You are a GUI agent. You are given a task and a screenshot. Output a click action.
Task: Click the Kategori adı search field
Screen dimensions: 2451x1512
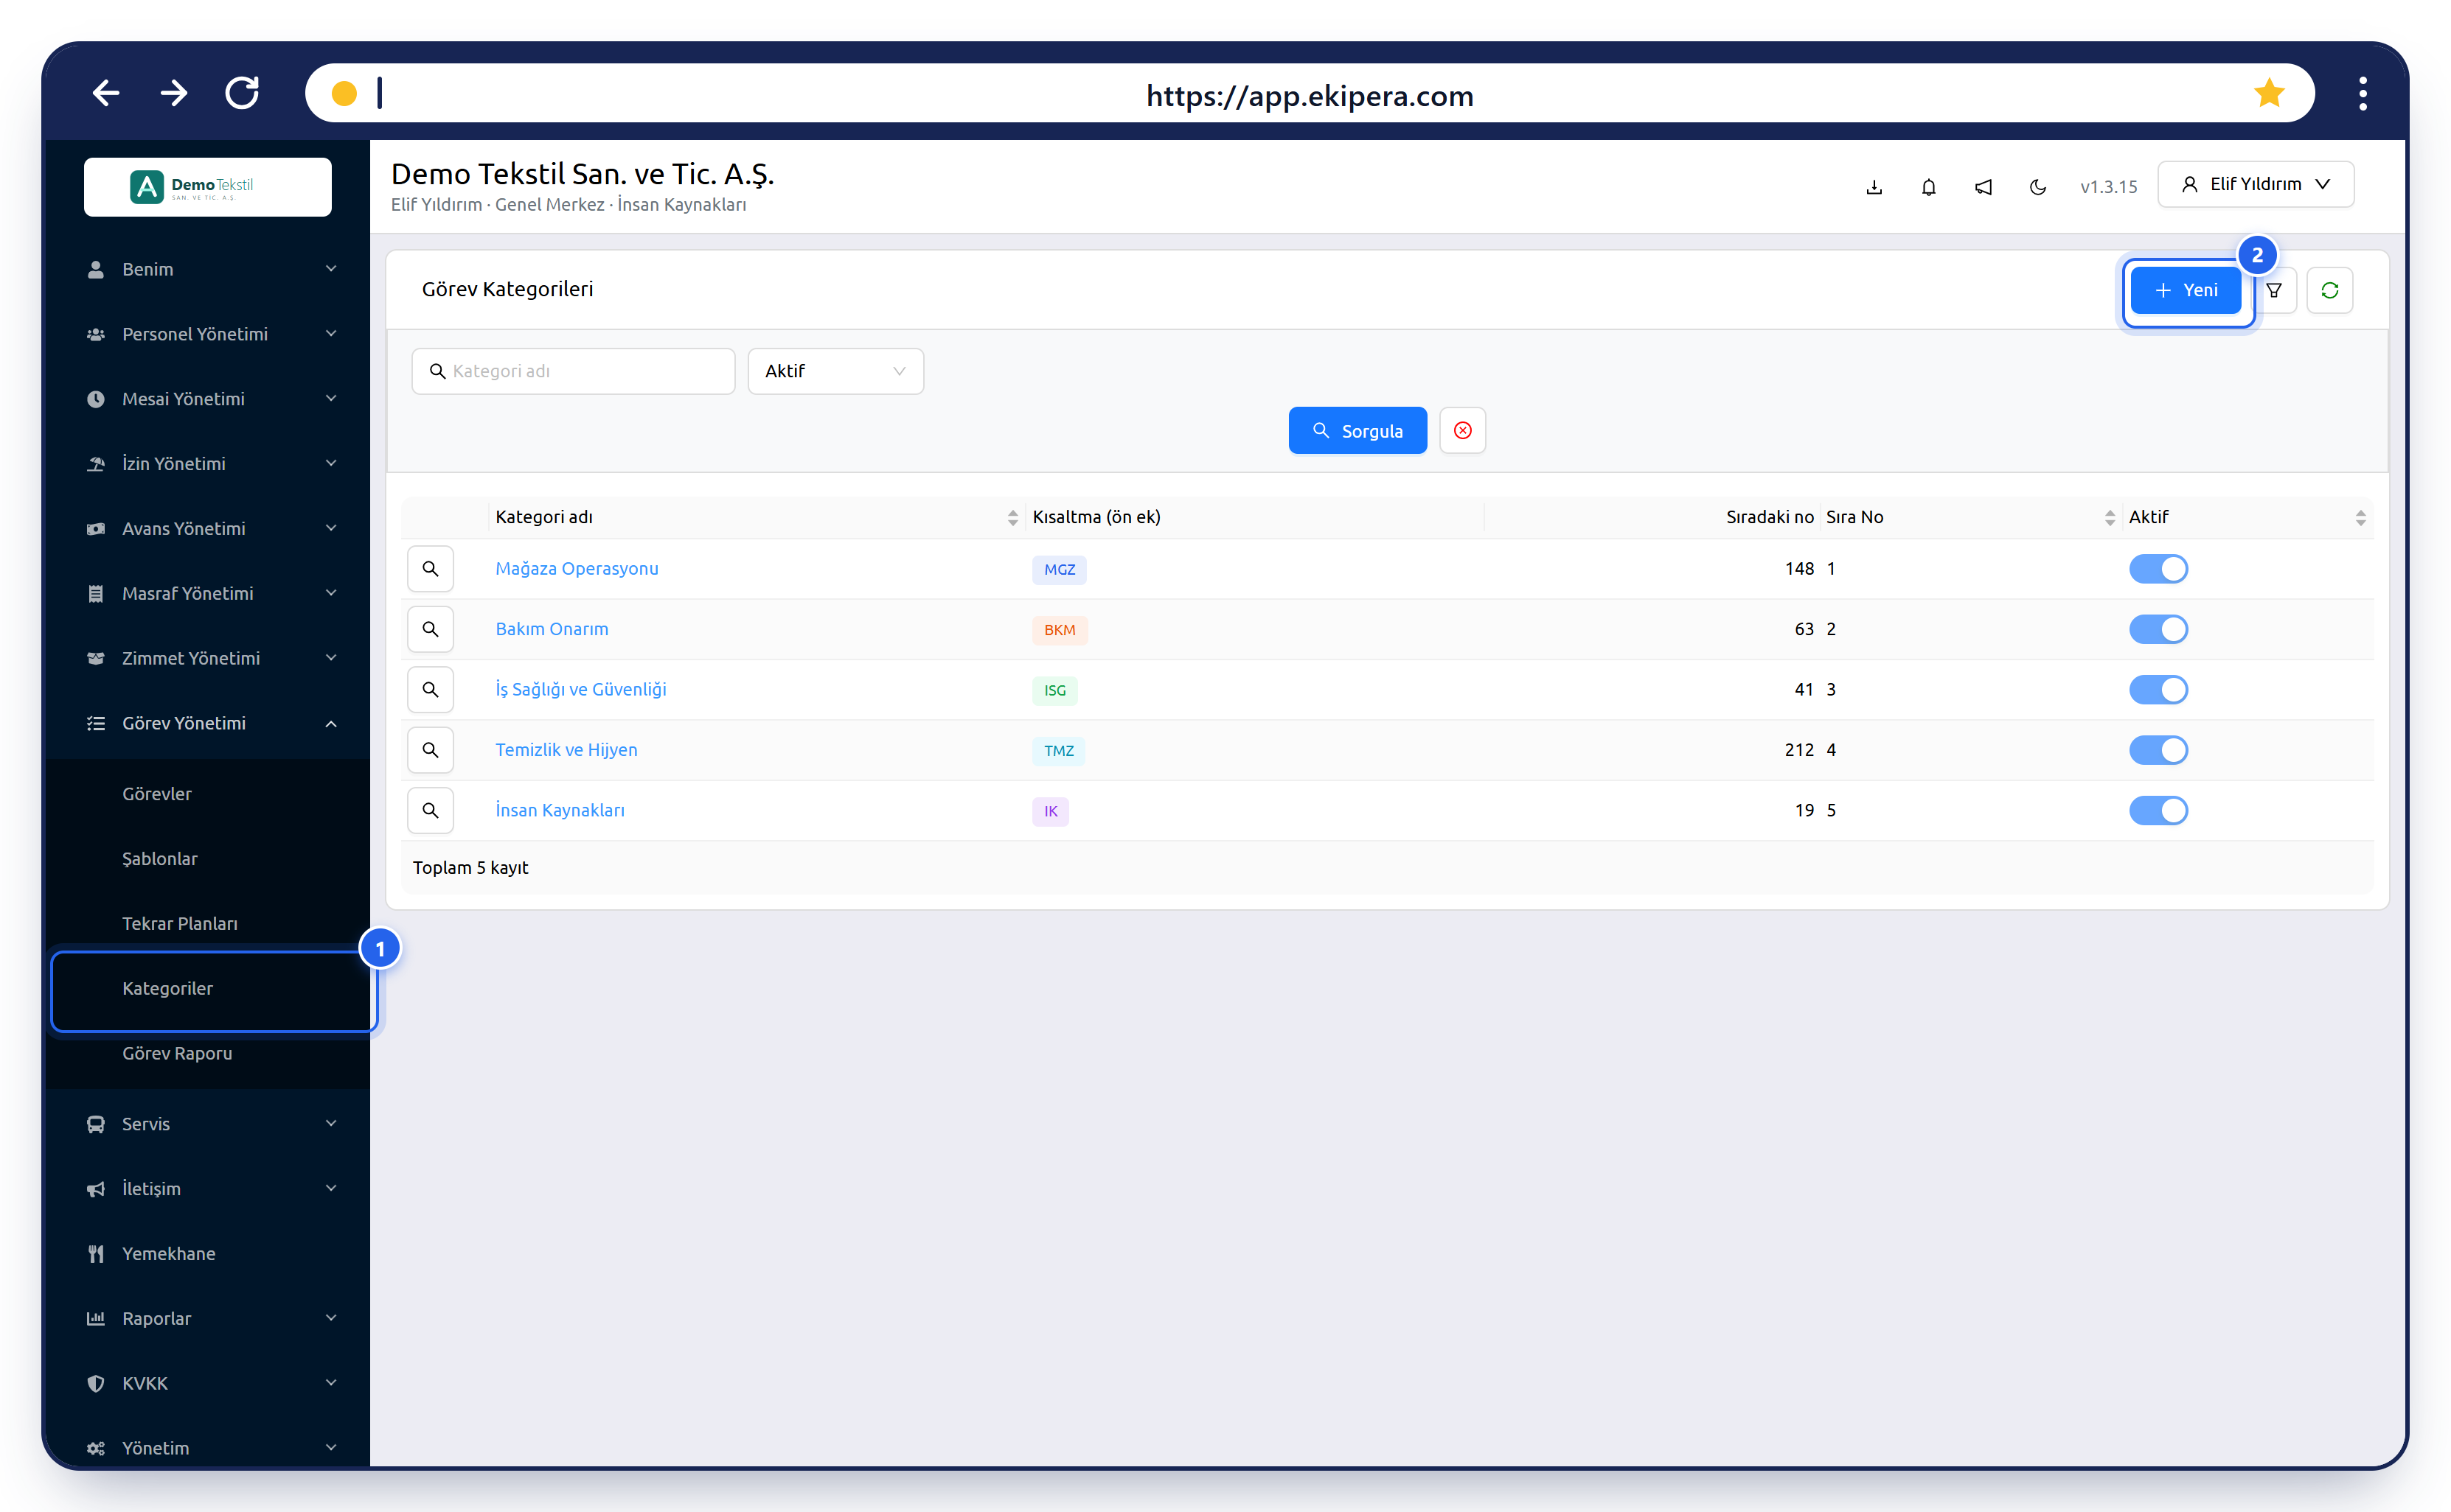tap(573, 371)
